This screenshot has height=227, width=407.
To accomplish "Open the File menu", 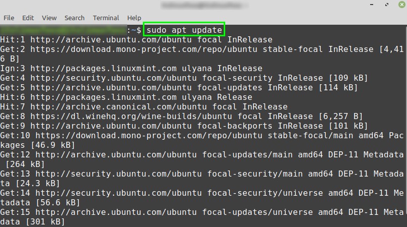I will (9, 18).
